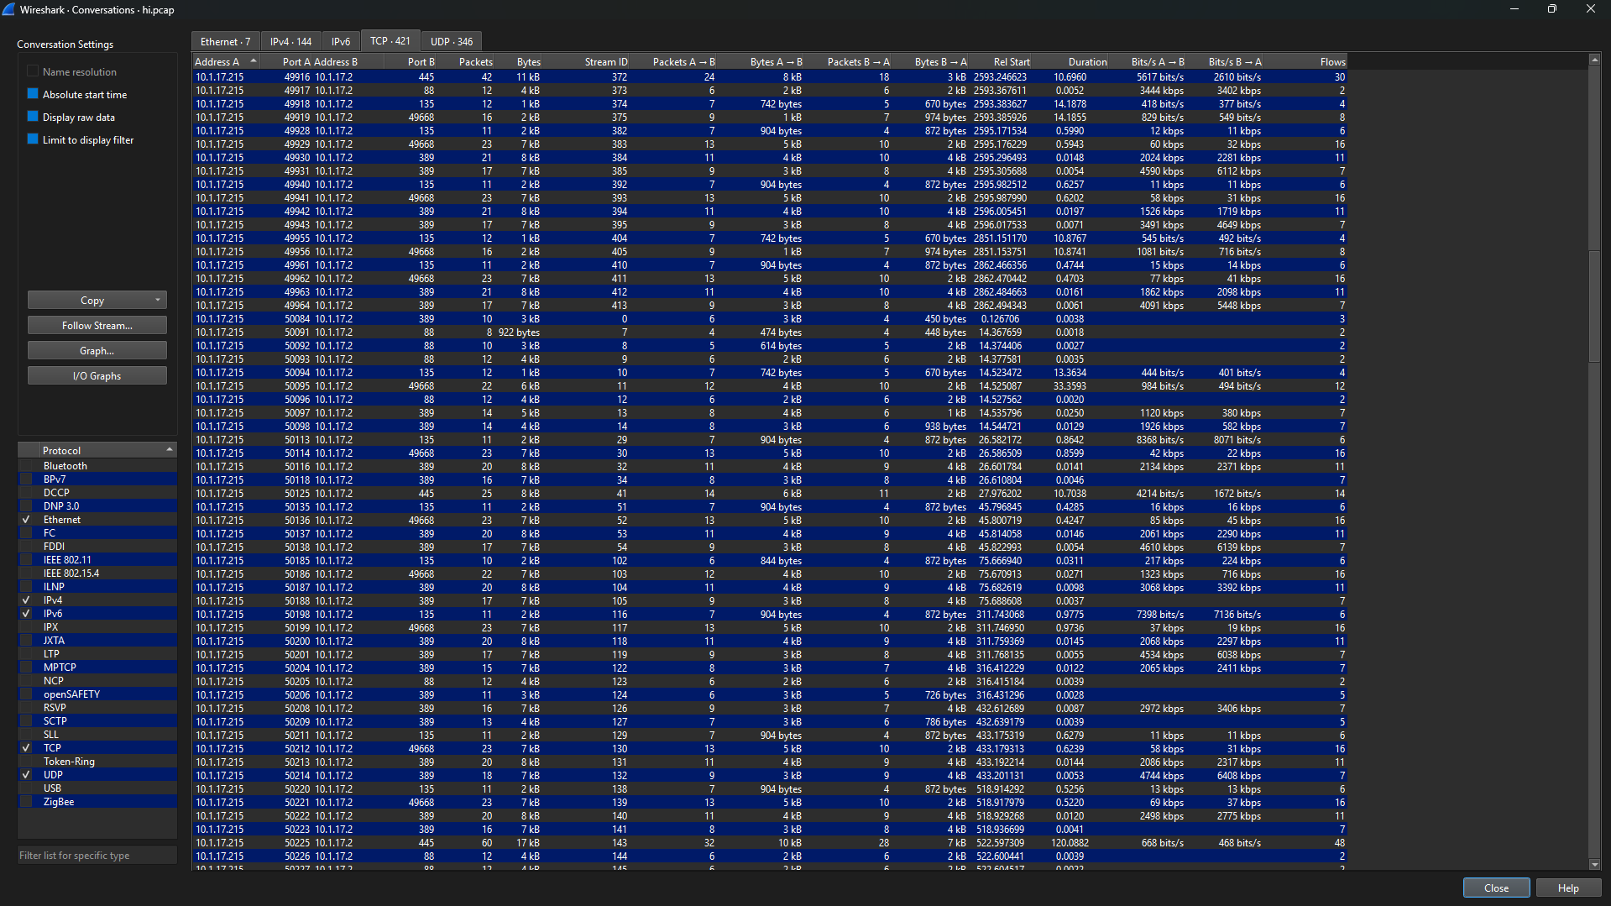Image resolution: width=1611 pixels, height=906 pixels.
Task: Click the Wireshark app icon in the title bar
Action: pyautogui.click(x=9, y=9)
